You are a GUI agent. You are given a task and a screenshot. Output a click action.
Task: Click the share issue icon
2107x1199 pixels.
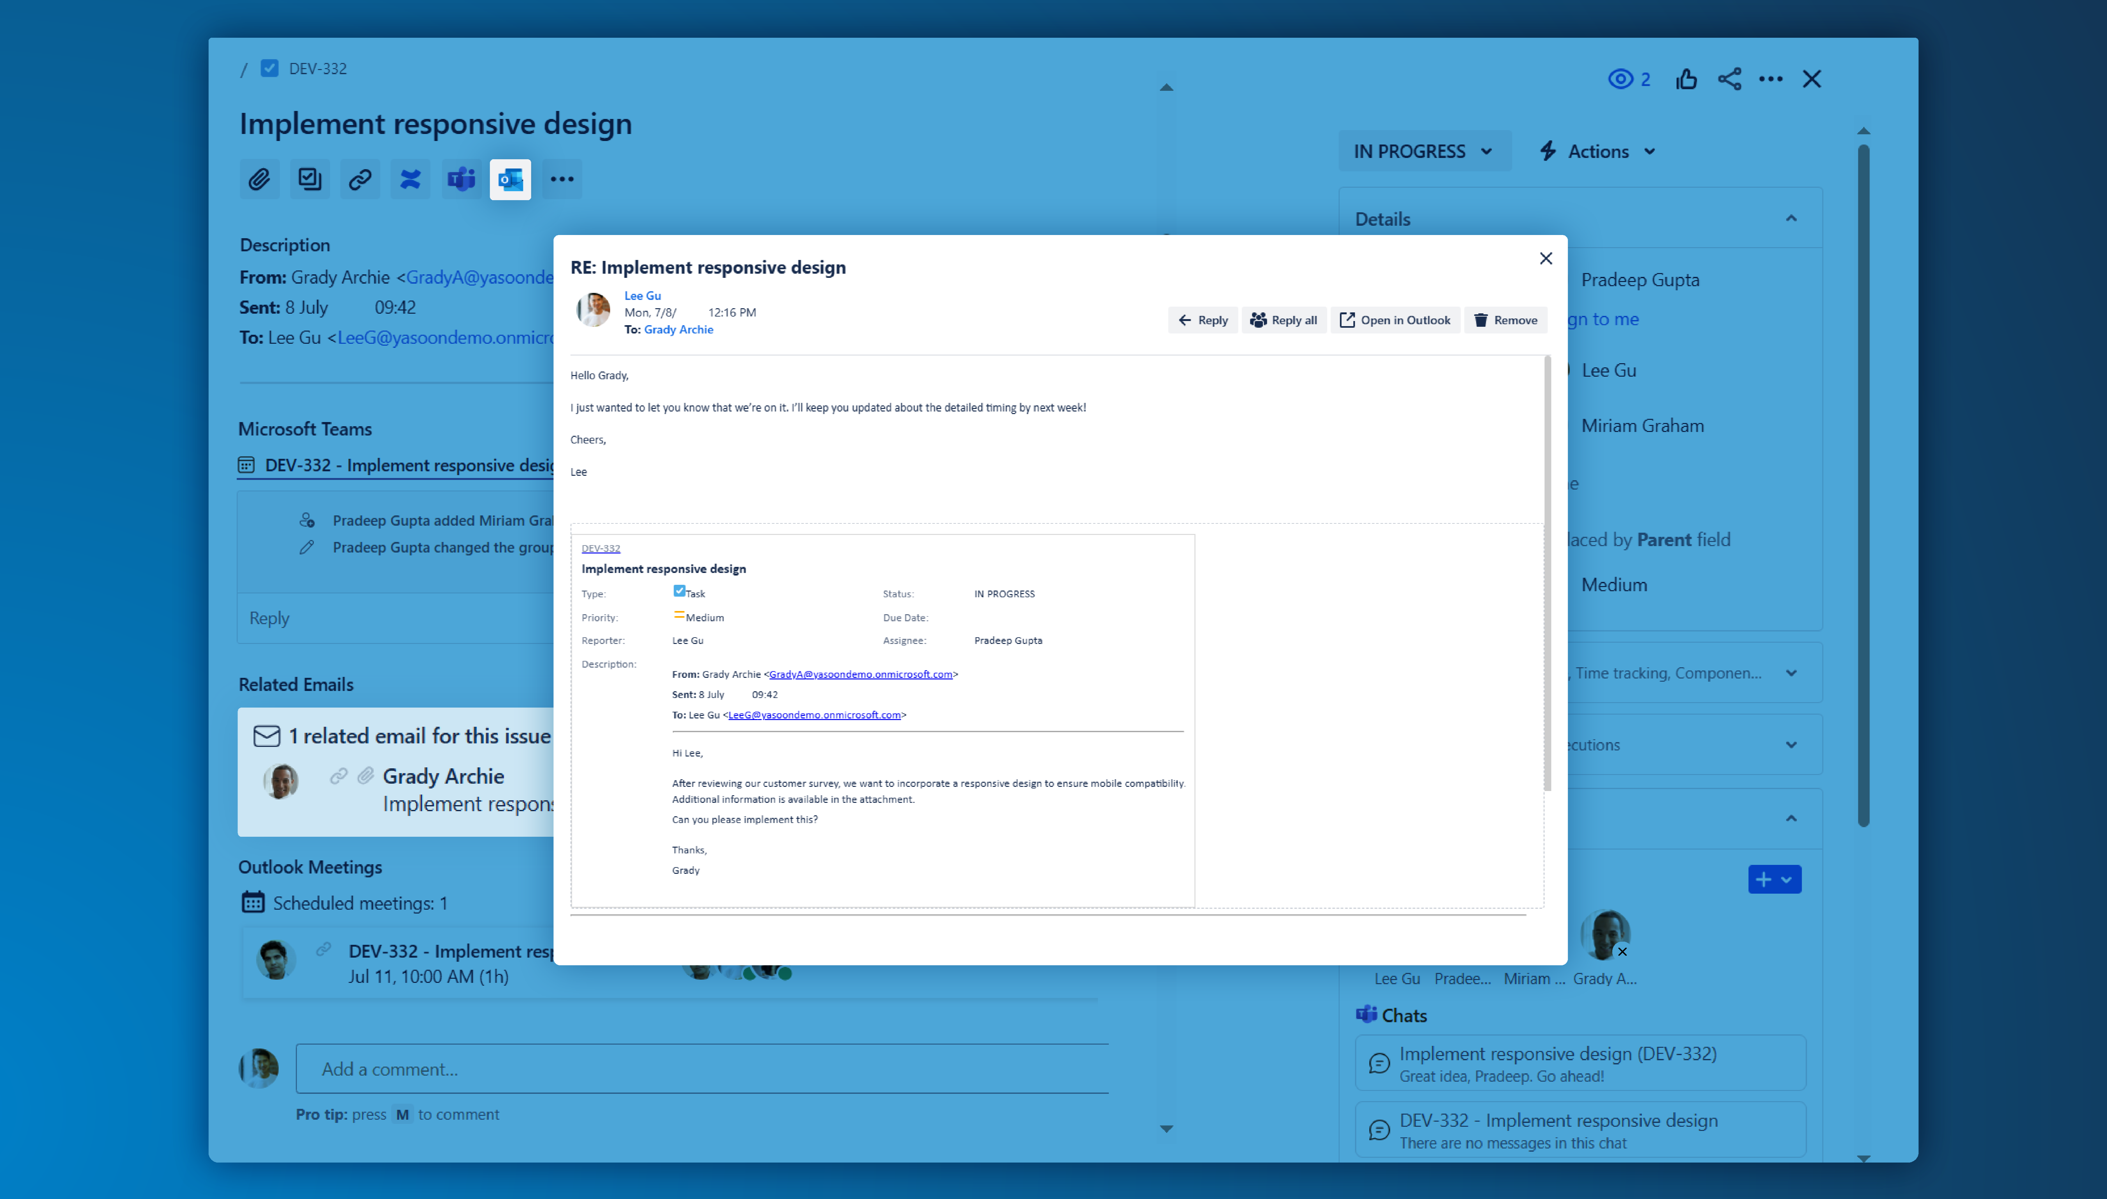(x=1729, y=79)
